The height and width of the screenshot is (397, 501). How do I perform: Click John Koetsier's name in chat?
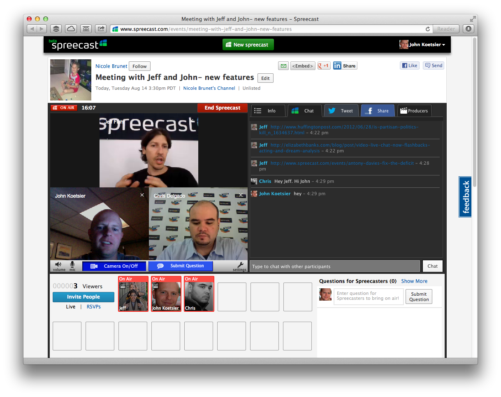coord(275,194)
